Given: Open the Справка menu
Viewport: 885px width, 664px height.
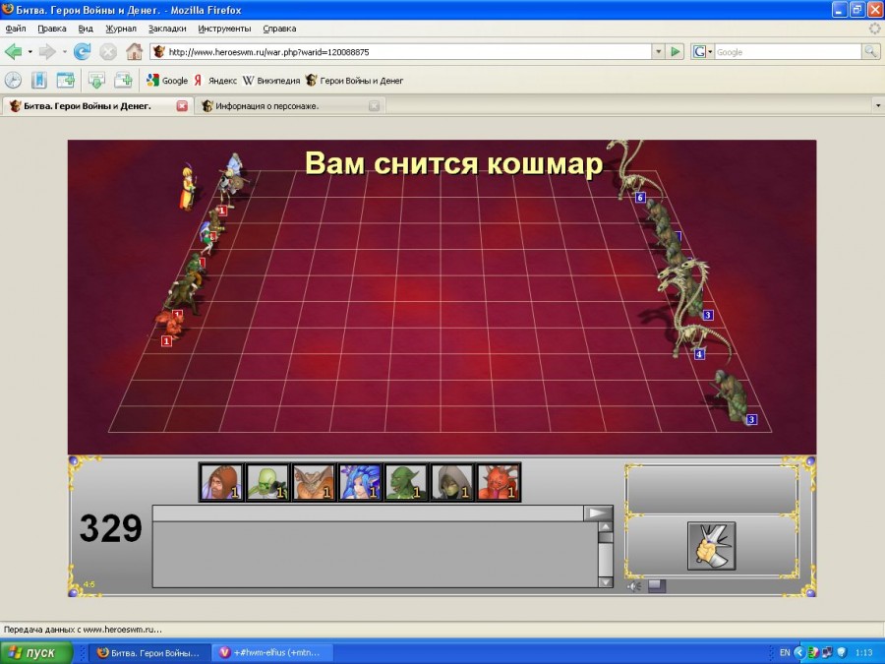Looking at the screenshot, I should (x=279, y=29).
